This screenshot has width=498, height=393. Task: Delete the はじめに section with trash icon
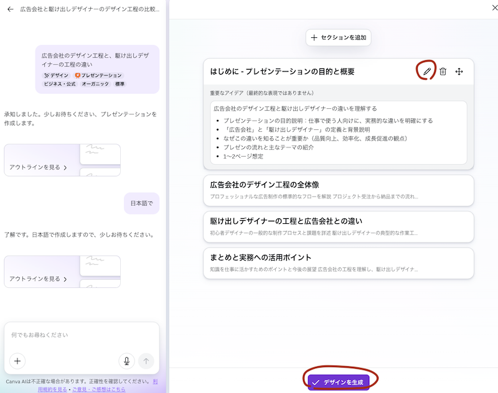[443, 72]
